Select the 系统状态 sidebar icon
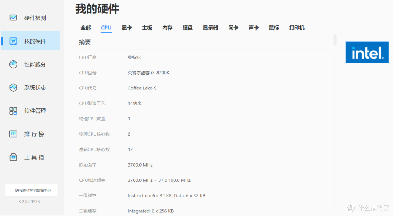The width and height of the screenshot is (393, 216). 13,87
